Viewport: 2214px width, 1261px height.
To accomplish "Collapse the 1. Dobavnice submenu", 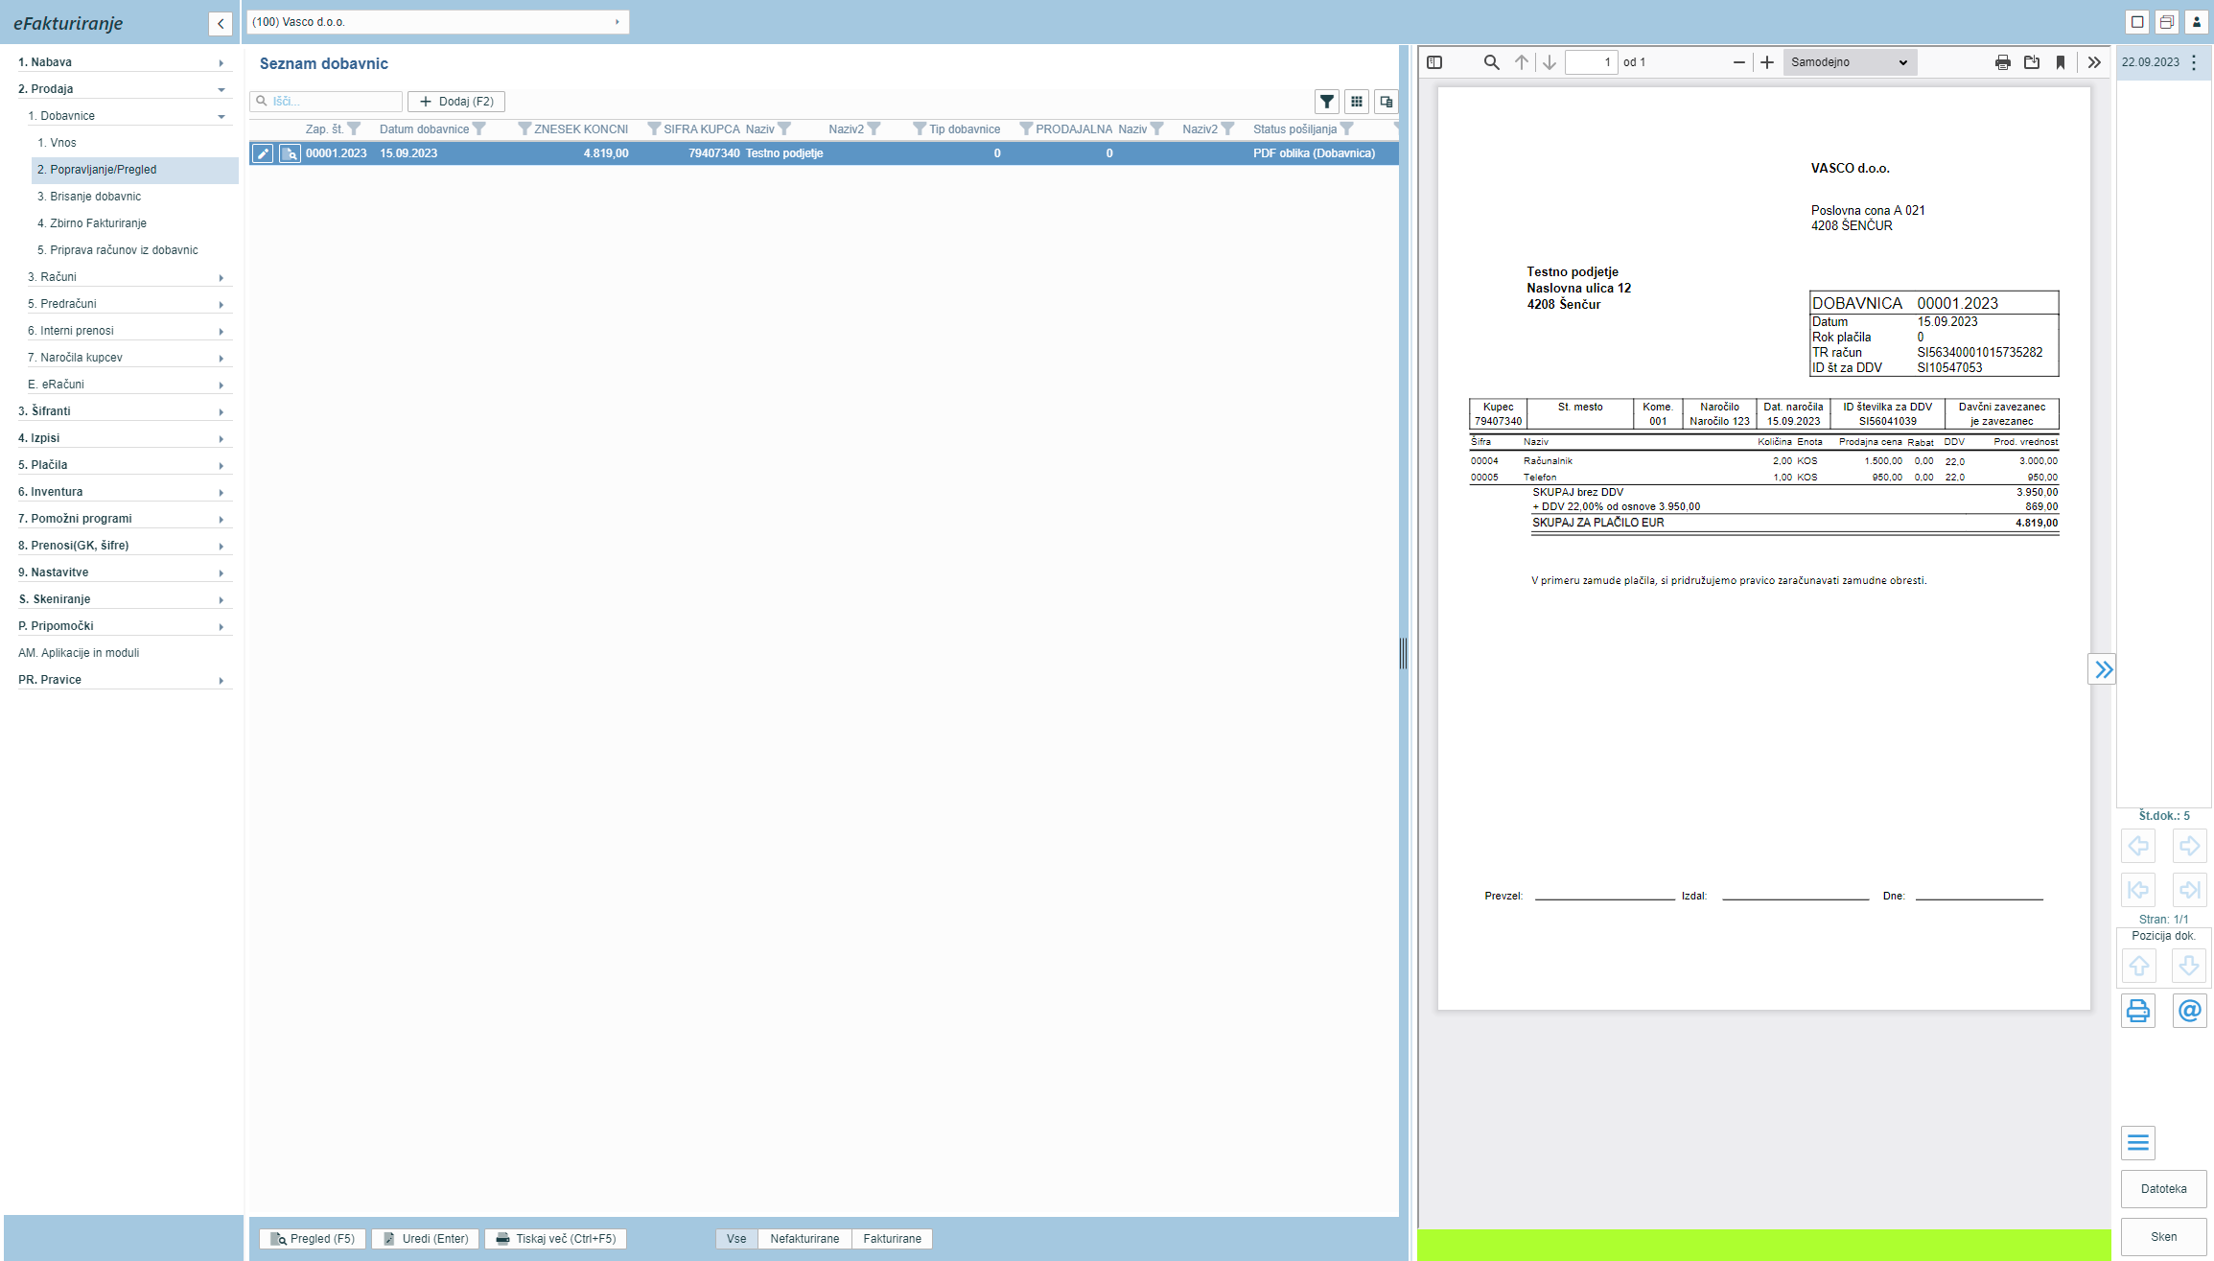I will 129,116.
